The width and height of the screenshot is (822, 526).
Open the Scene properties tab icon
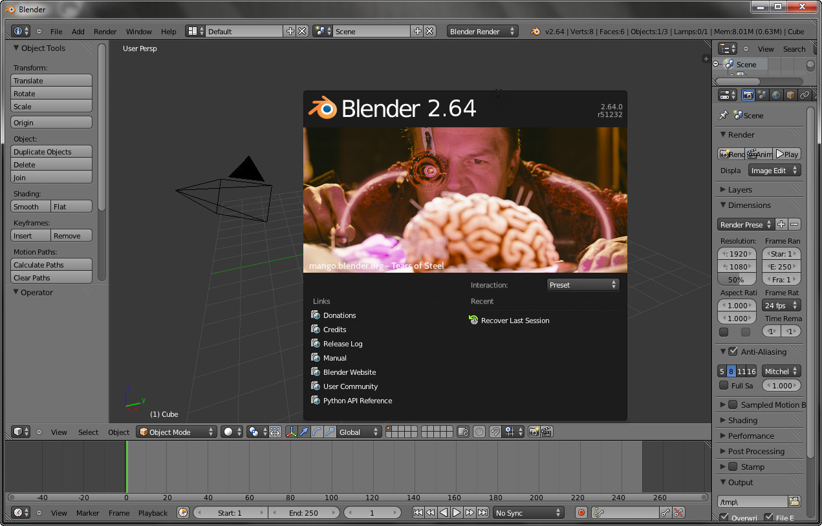(762, 95)
